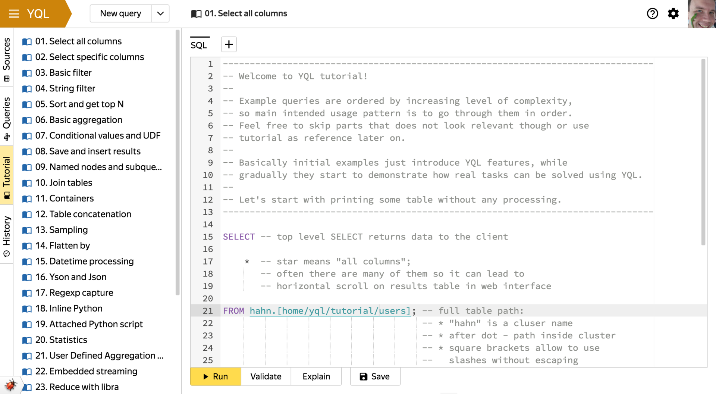The image size is (716, 394).
Task: Click book icon for 18. Inline Python
Action: 27,309
